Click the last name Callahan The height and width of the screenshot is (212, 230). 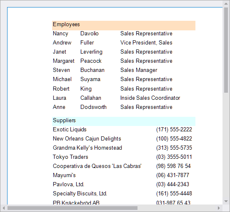[91, 98]
